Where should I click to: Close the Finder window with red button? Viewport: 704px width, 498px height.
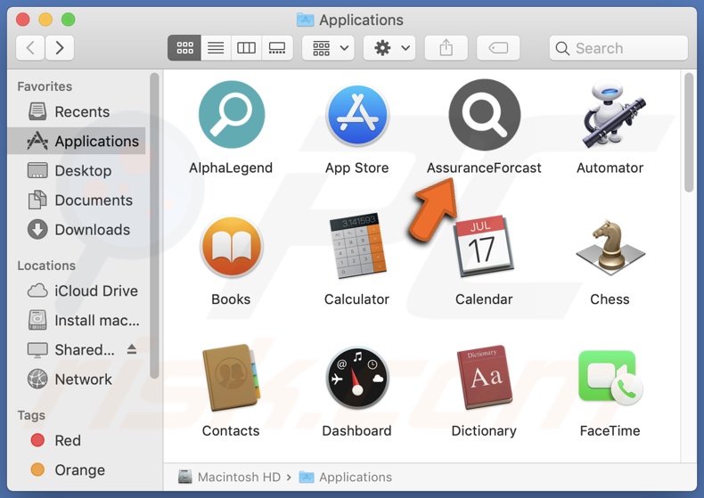[x=23, y=20]
